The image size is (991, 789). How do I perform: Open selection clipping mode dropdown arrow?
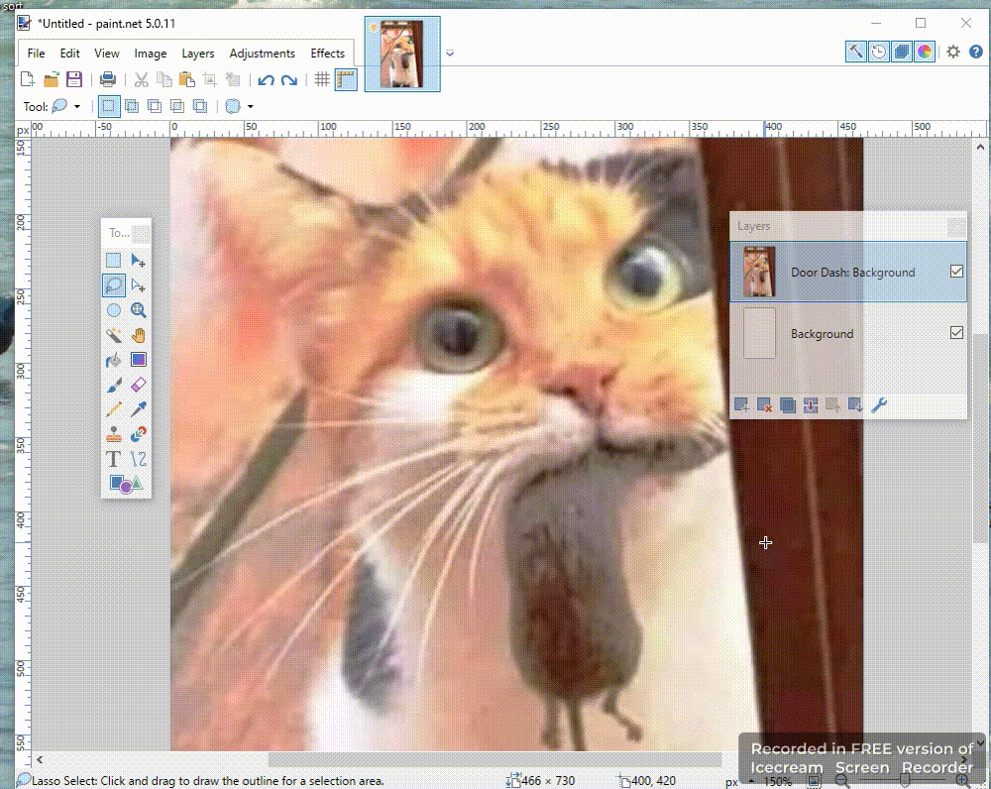[251, 106]
